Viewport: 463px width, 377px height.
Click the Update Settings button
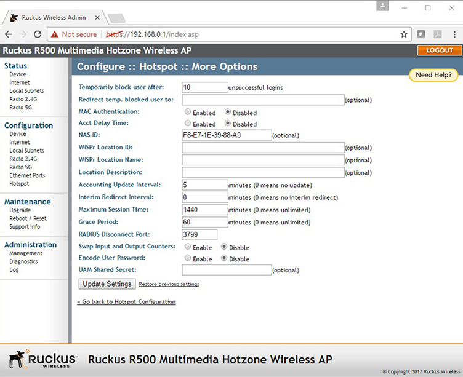click(107, 284)
